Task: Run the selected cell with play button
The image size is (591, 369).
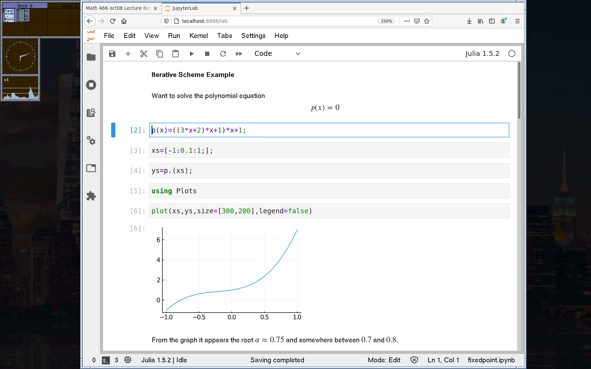Action: tap(191, 54)
